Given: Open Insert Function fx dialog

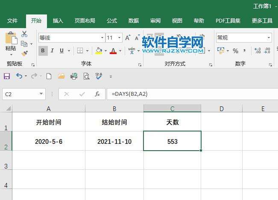Looking at the screenshot, I should click(97, 94).
